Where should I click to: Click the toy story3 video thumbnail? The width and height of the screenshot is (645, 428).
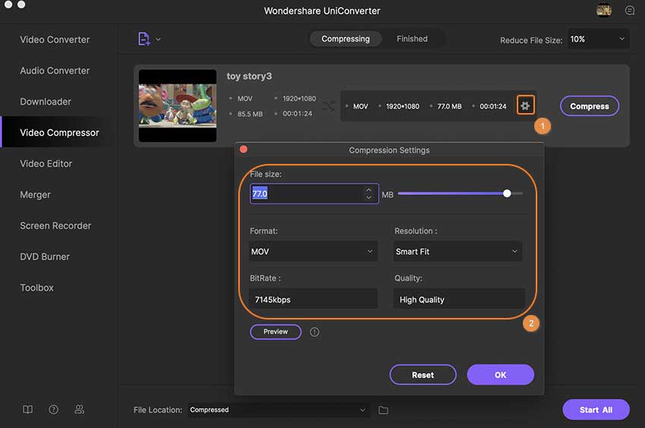click(178, 105)
